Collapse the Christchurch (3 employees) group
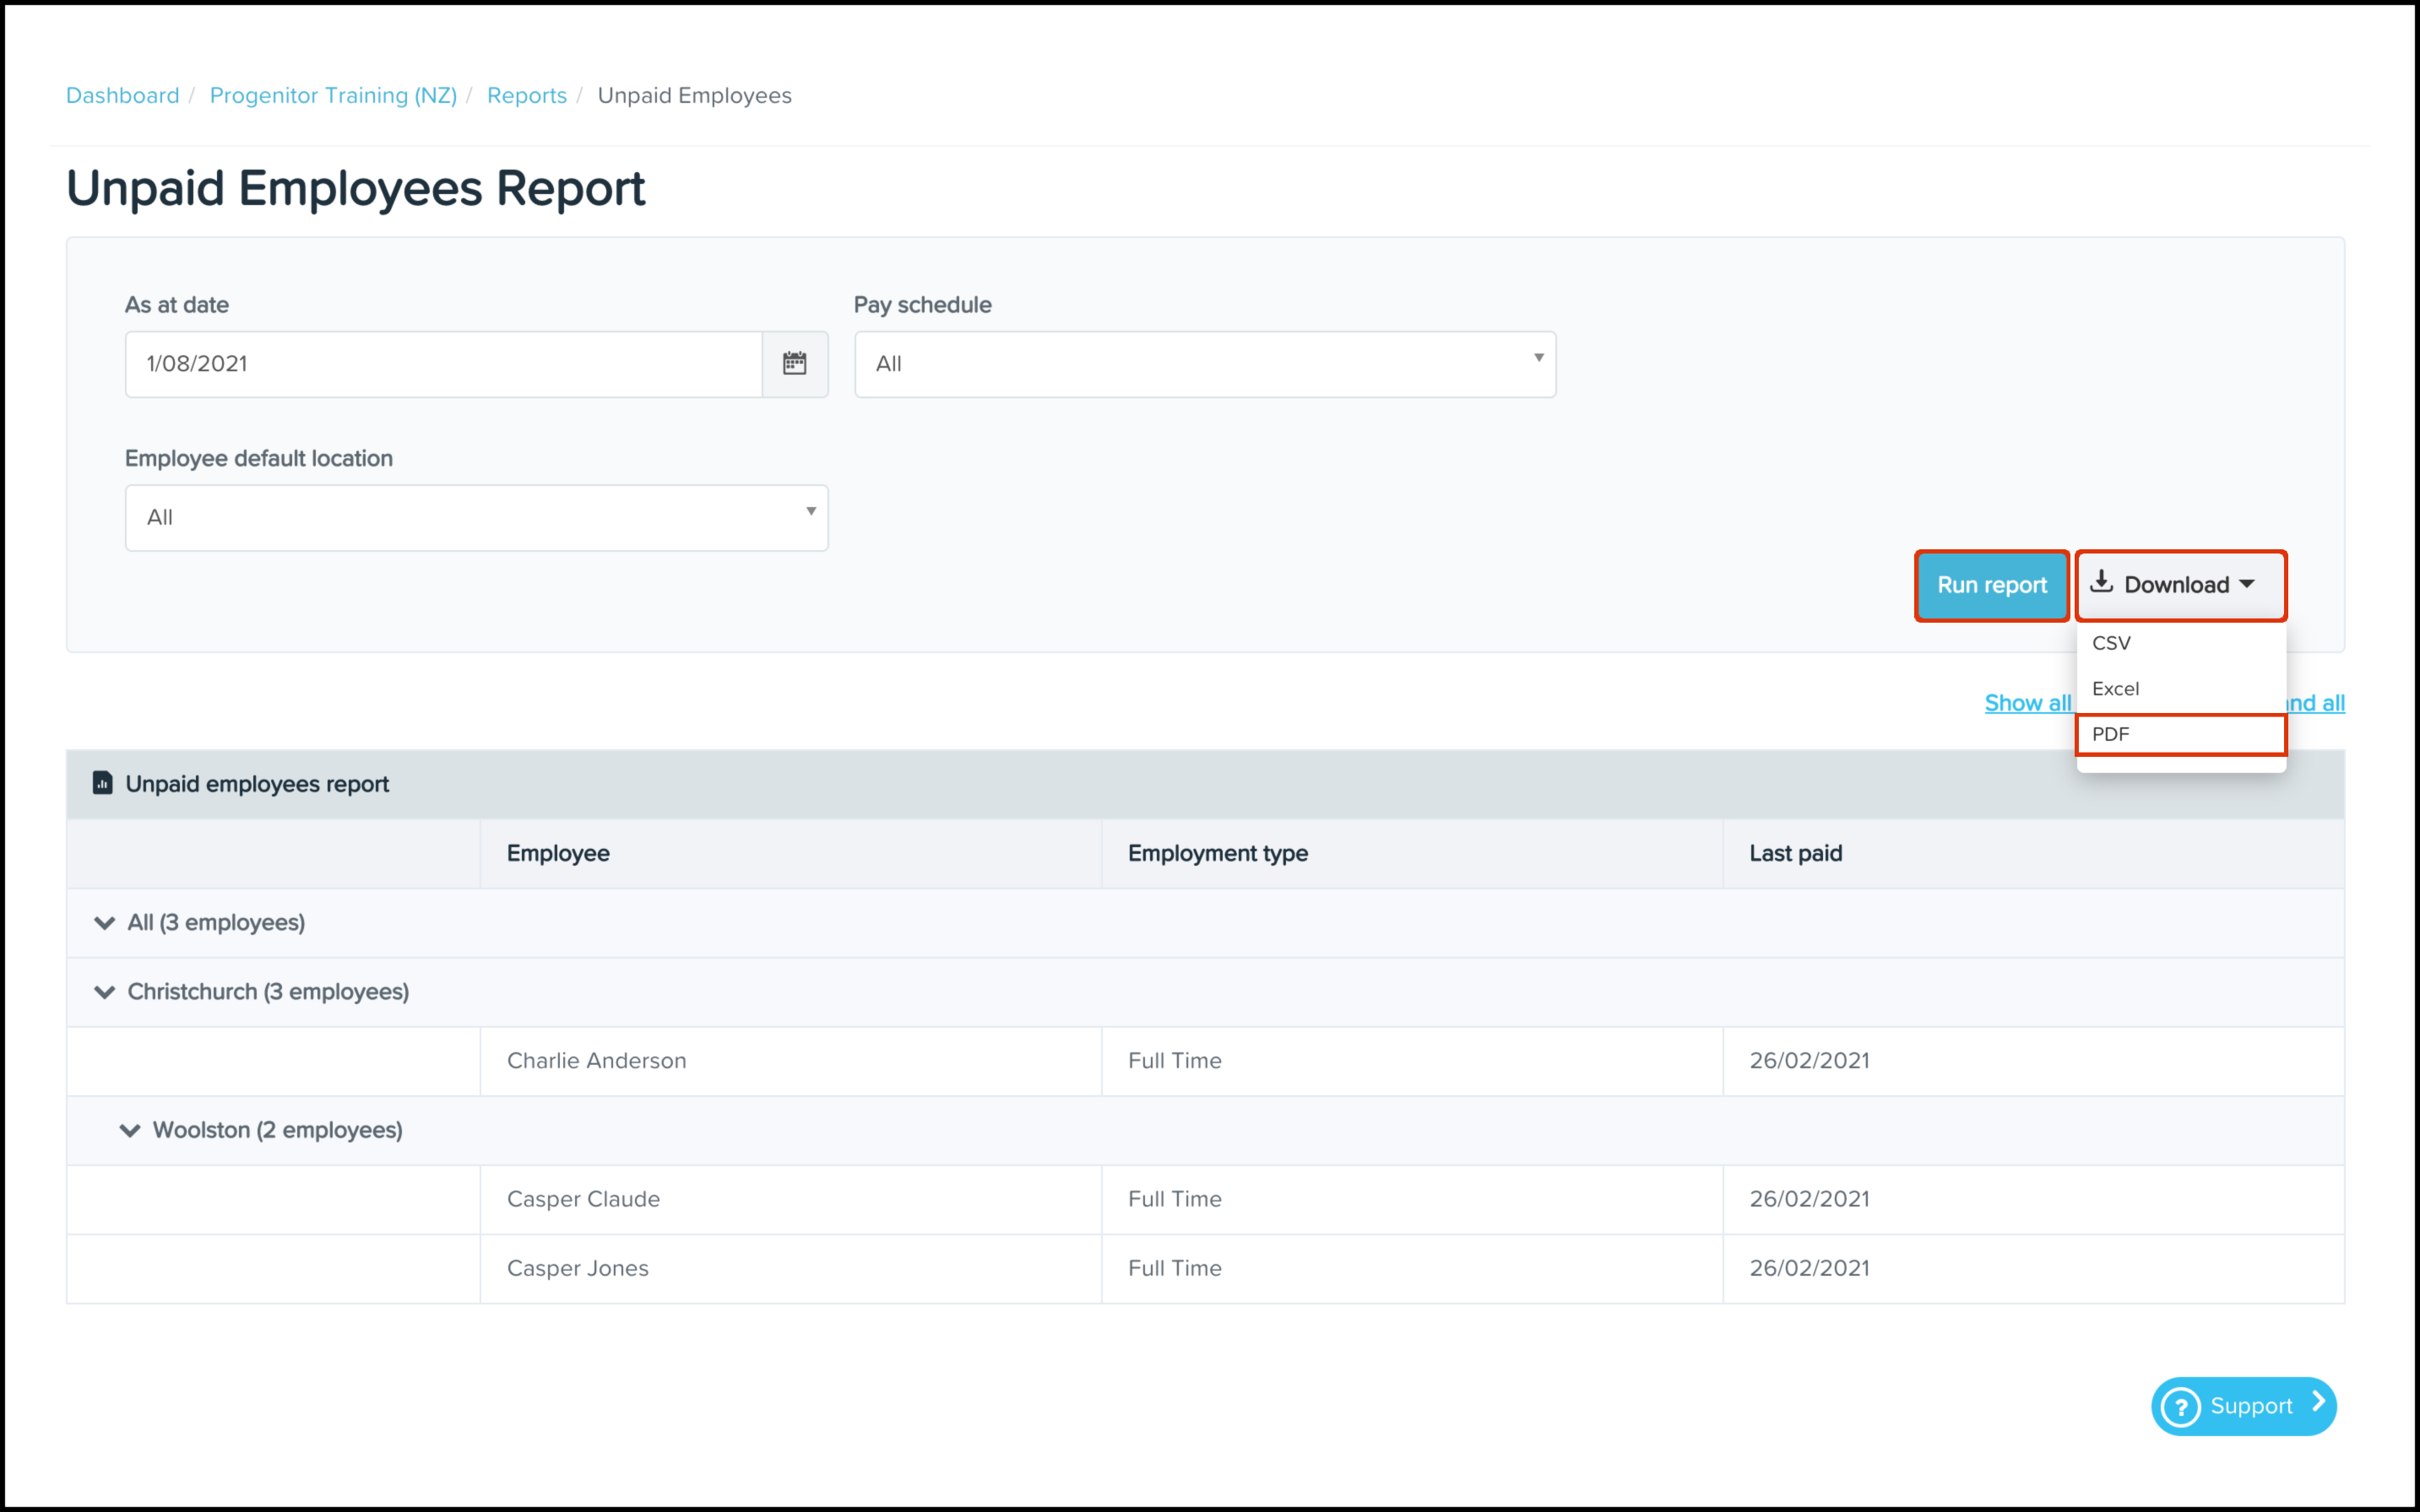The height and width of the screenshot is (1512, 2420). tap(105, 992)
